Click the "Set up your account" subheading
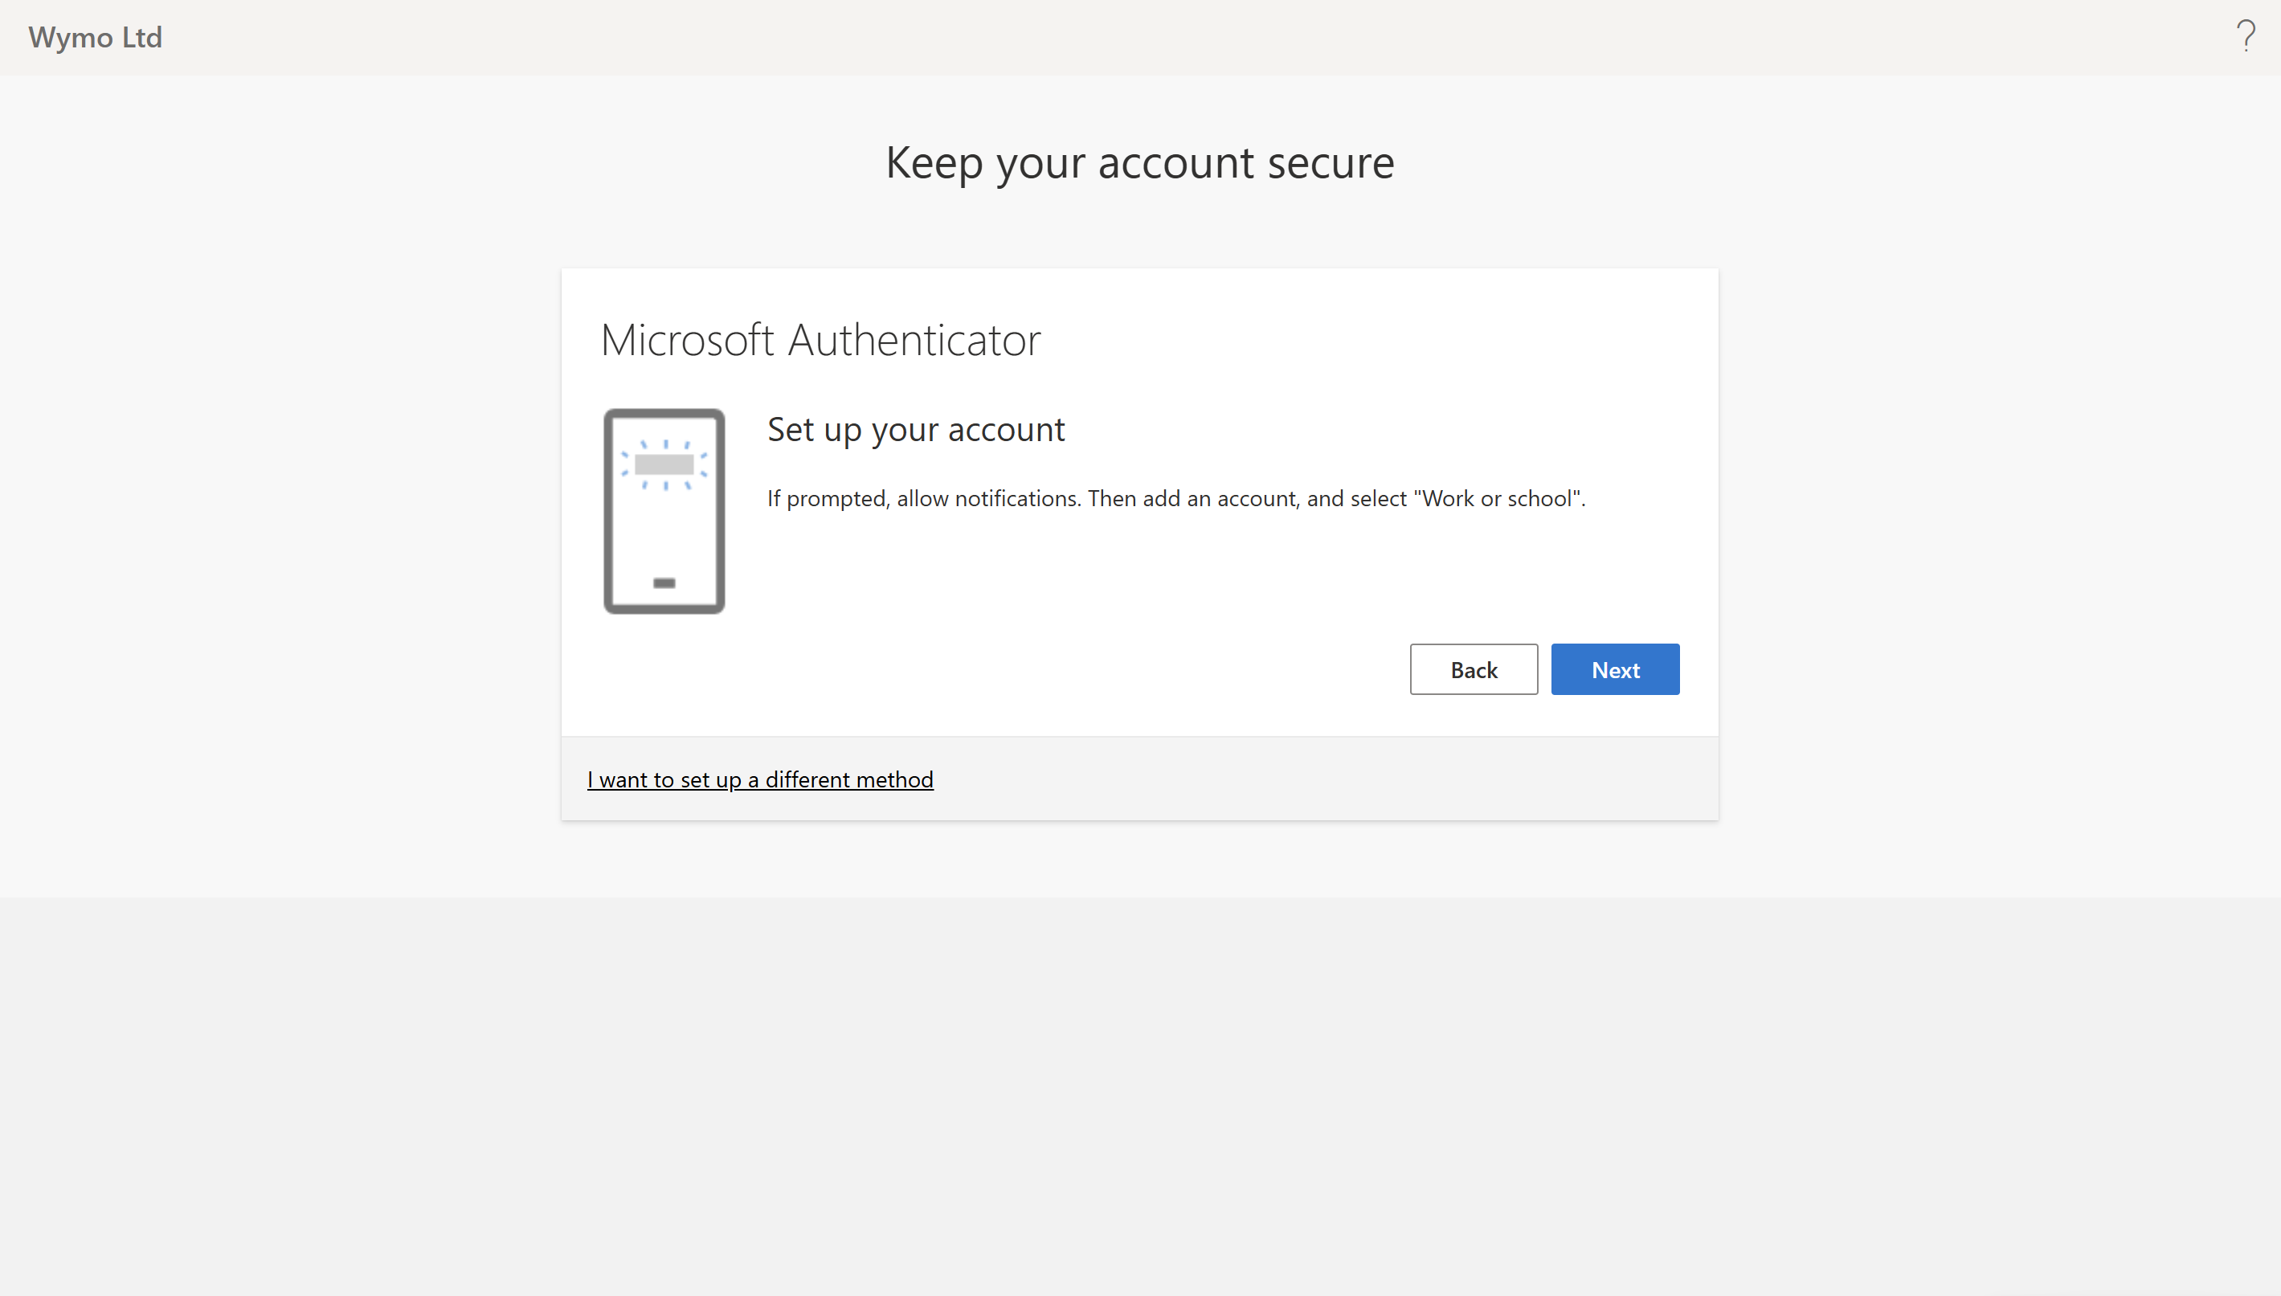 click(915, 430)
